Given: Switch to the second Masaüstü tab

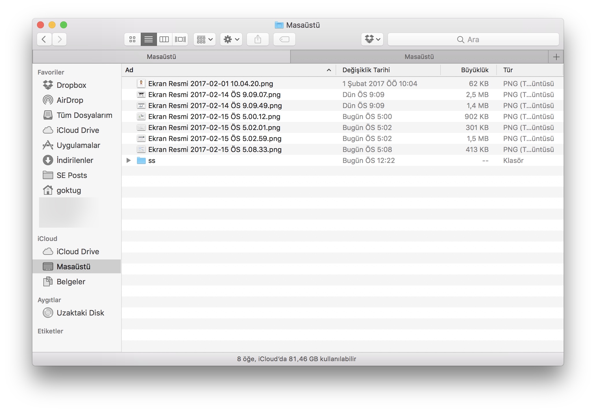Looking at the screenshot, I should 419,57.
